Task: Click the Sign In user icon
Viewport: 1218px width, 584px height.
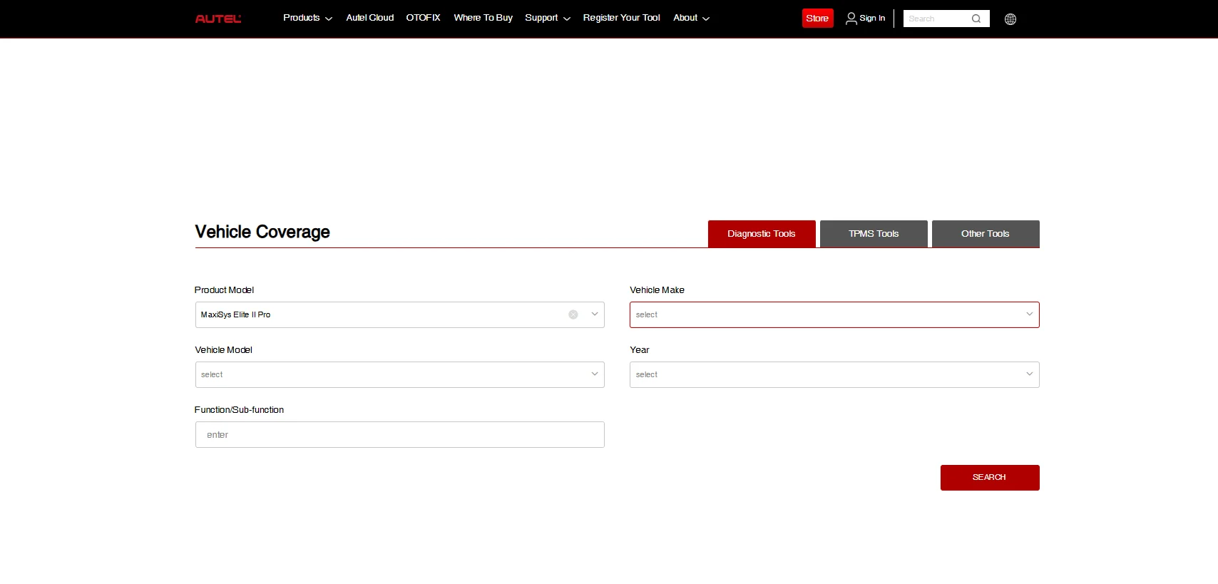Action: [x=851, y=19]
